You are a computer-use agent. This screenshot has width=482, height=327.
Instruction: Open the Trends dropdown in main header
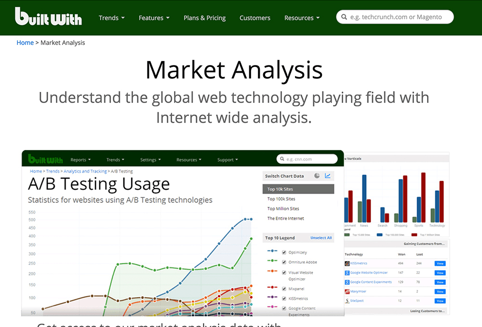pyautogui.click(x=112, y=18)
